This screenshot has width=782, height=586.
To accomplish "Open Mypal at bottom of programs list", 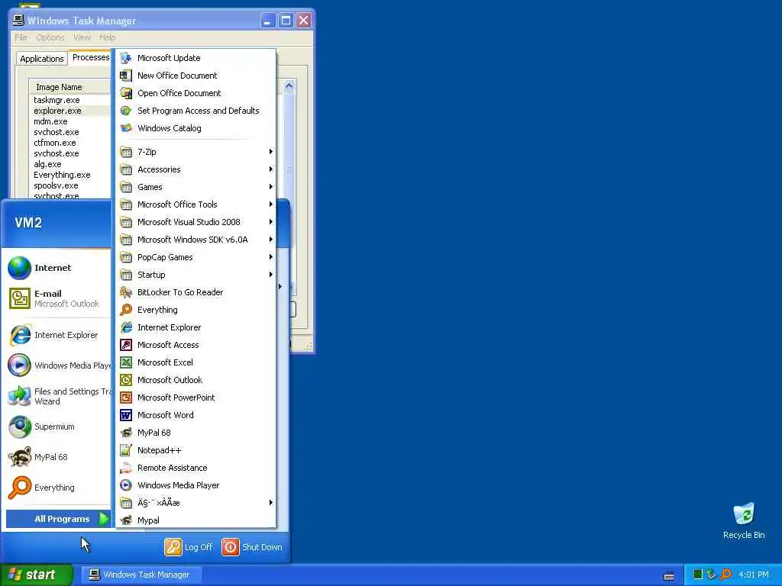I will [195, 520].
